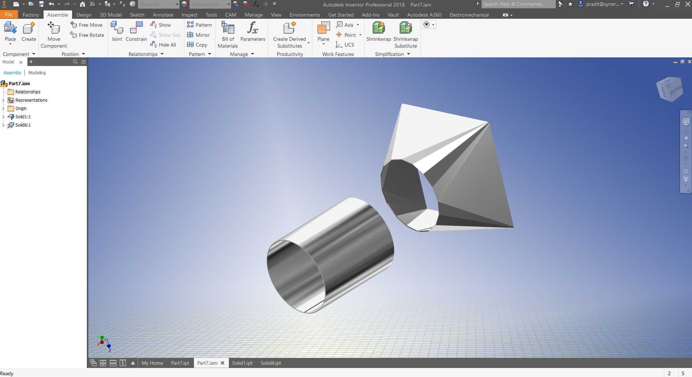Toggle Hide All relationships

pos(163,44)
